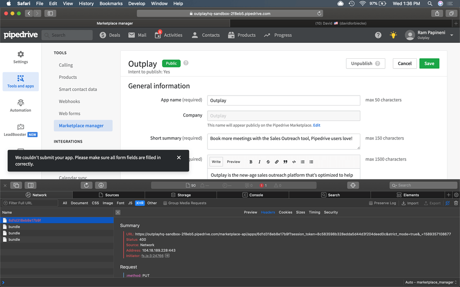Open the Pipedrive help question mark icon
This screenshot has width=460, height=287.
[x=378, y=35]
